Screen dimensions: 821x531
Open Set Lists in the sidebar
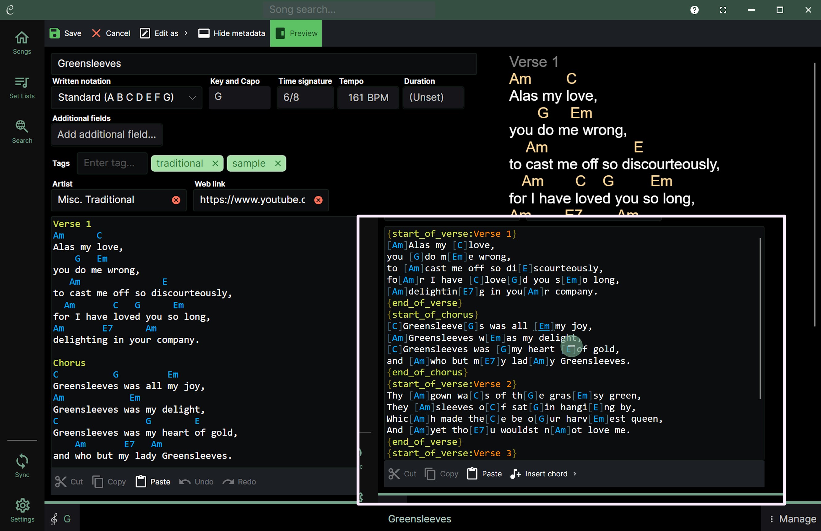pyautogui.click(x=22, y=88)
